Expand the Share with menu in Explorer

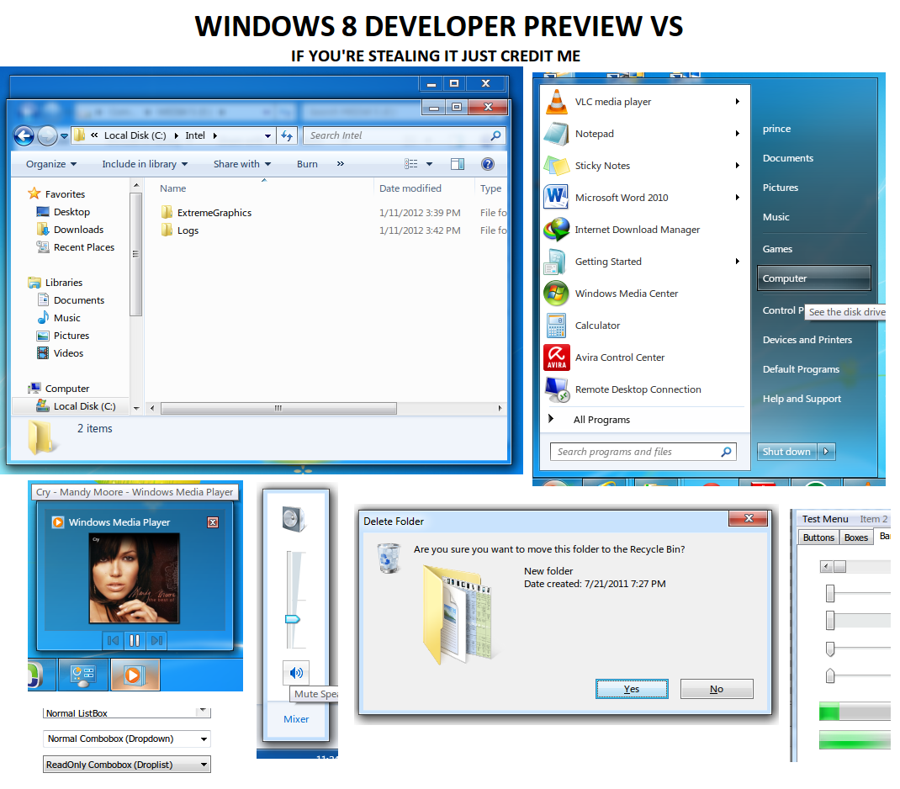click(241, 164)
